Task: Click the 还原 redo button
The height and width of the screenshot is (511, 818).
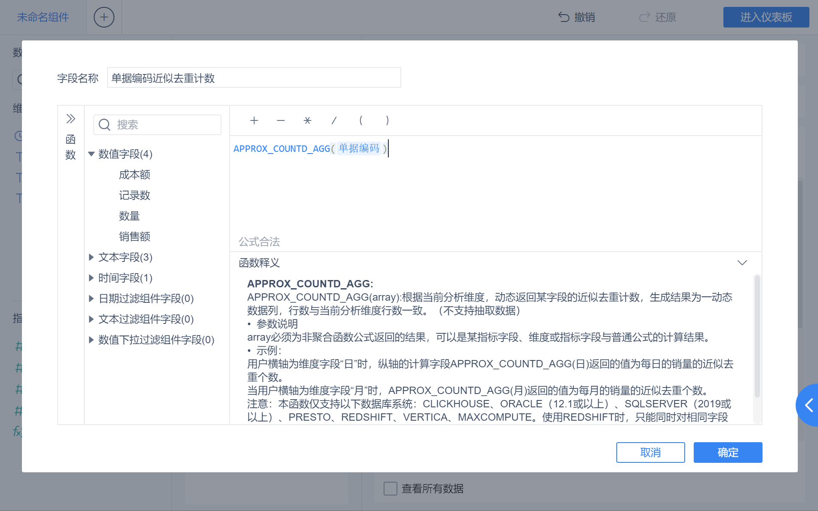Action: pos(658,17)
